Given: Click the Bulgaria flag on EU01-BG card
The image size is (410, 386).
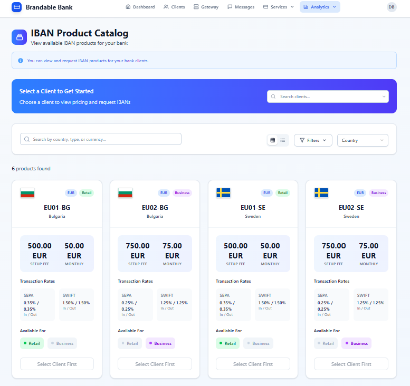Looking at the screenshot, I should tap(27, 193).
